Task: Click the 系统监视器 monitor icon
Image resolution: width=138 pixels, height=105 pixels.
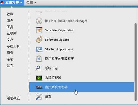Action: click(x=39, y=78)
